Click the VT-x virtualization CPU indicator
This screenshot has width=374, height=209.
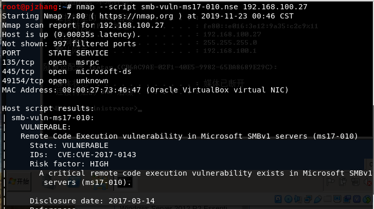(x=357, y=199)
